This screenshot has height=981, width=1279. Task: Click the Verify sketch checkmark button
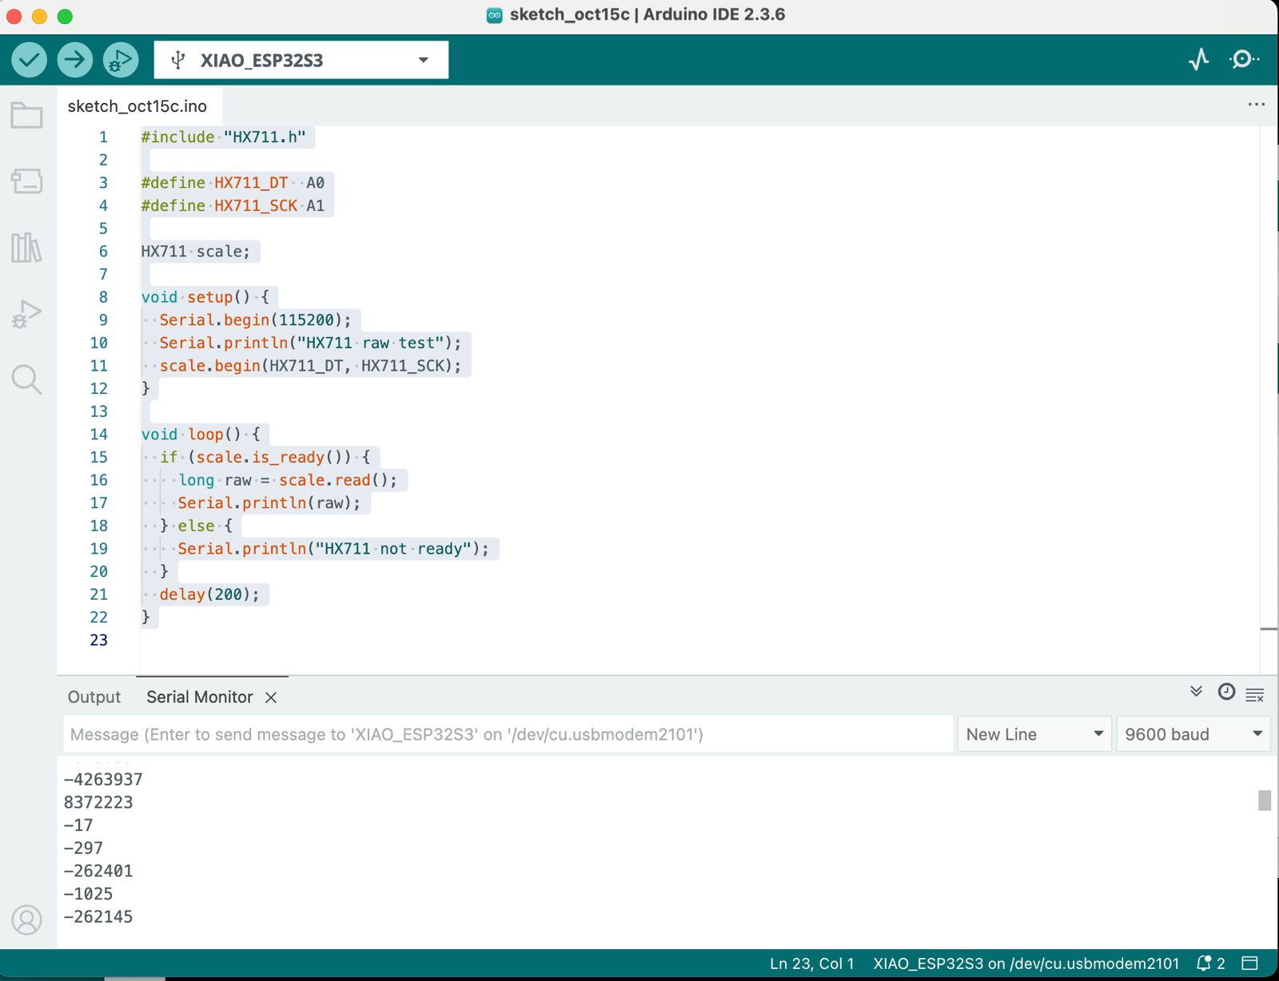pyautogui.click(x=30, y=60)
